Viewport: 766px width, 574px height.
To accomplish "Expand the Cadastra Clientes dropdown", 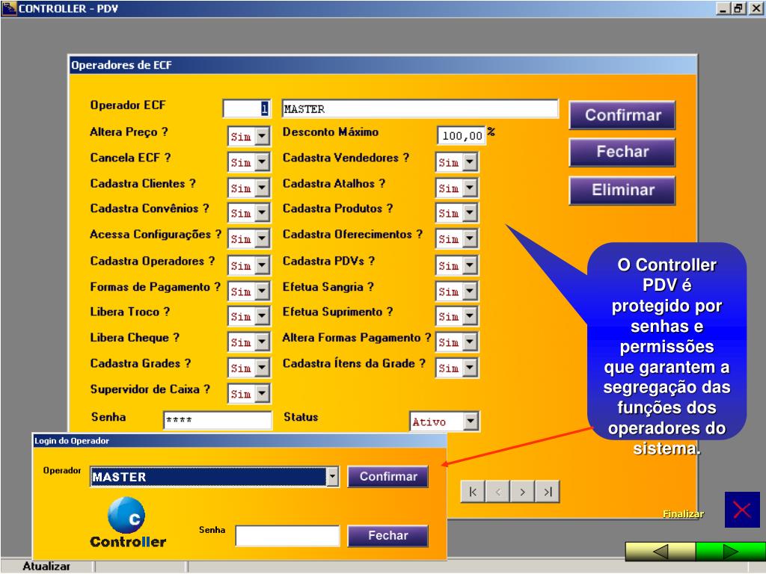I will point(263,188).
